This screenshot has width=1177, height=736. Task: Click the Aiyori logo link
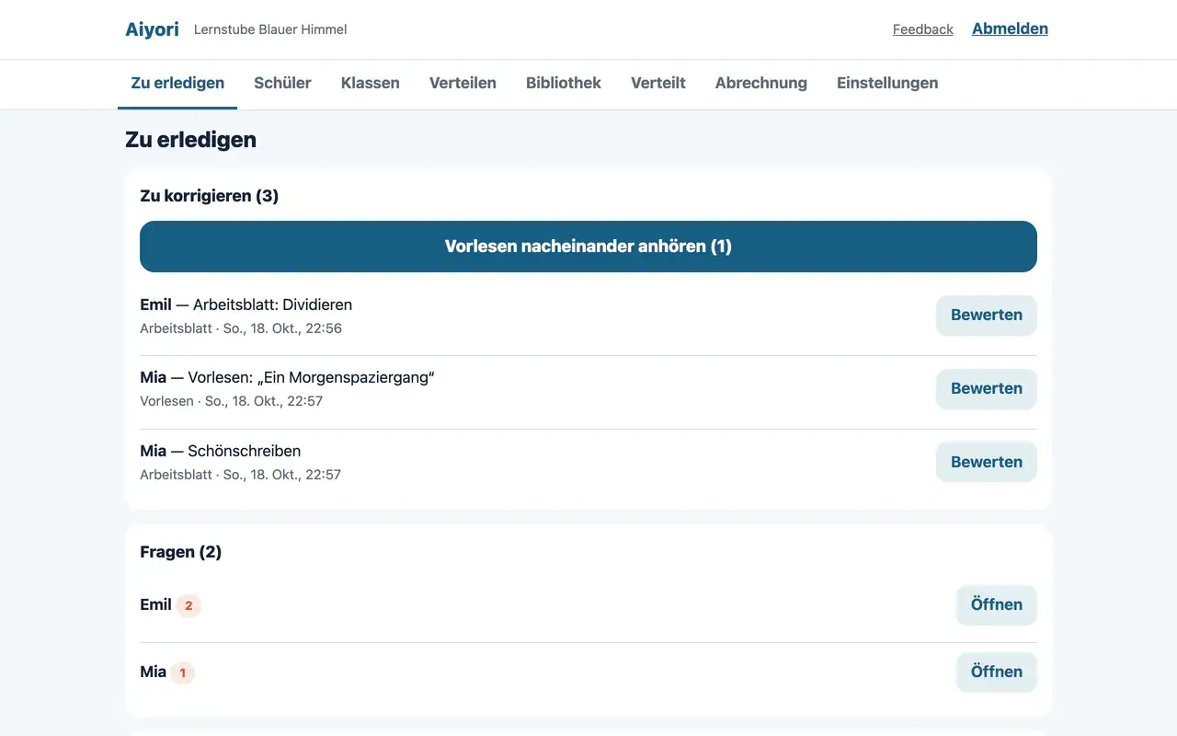point(152,29)
